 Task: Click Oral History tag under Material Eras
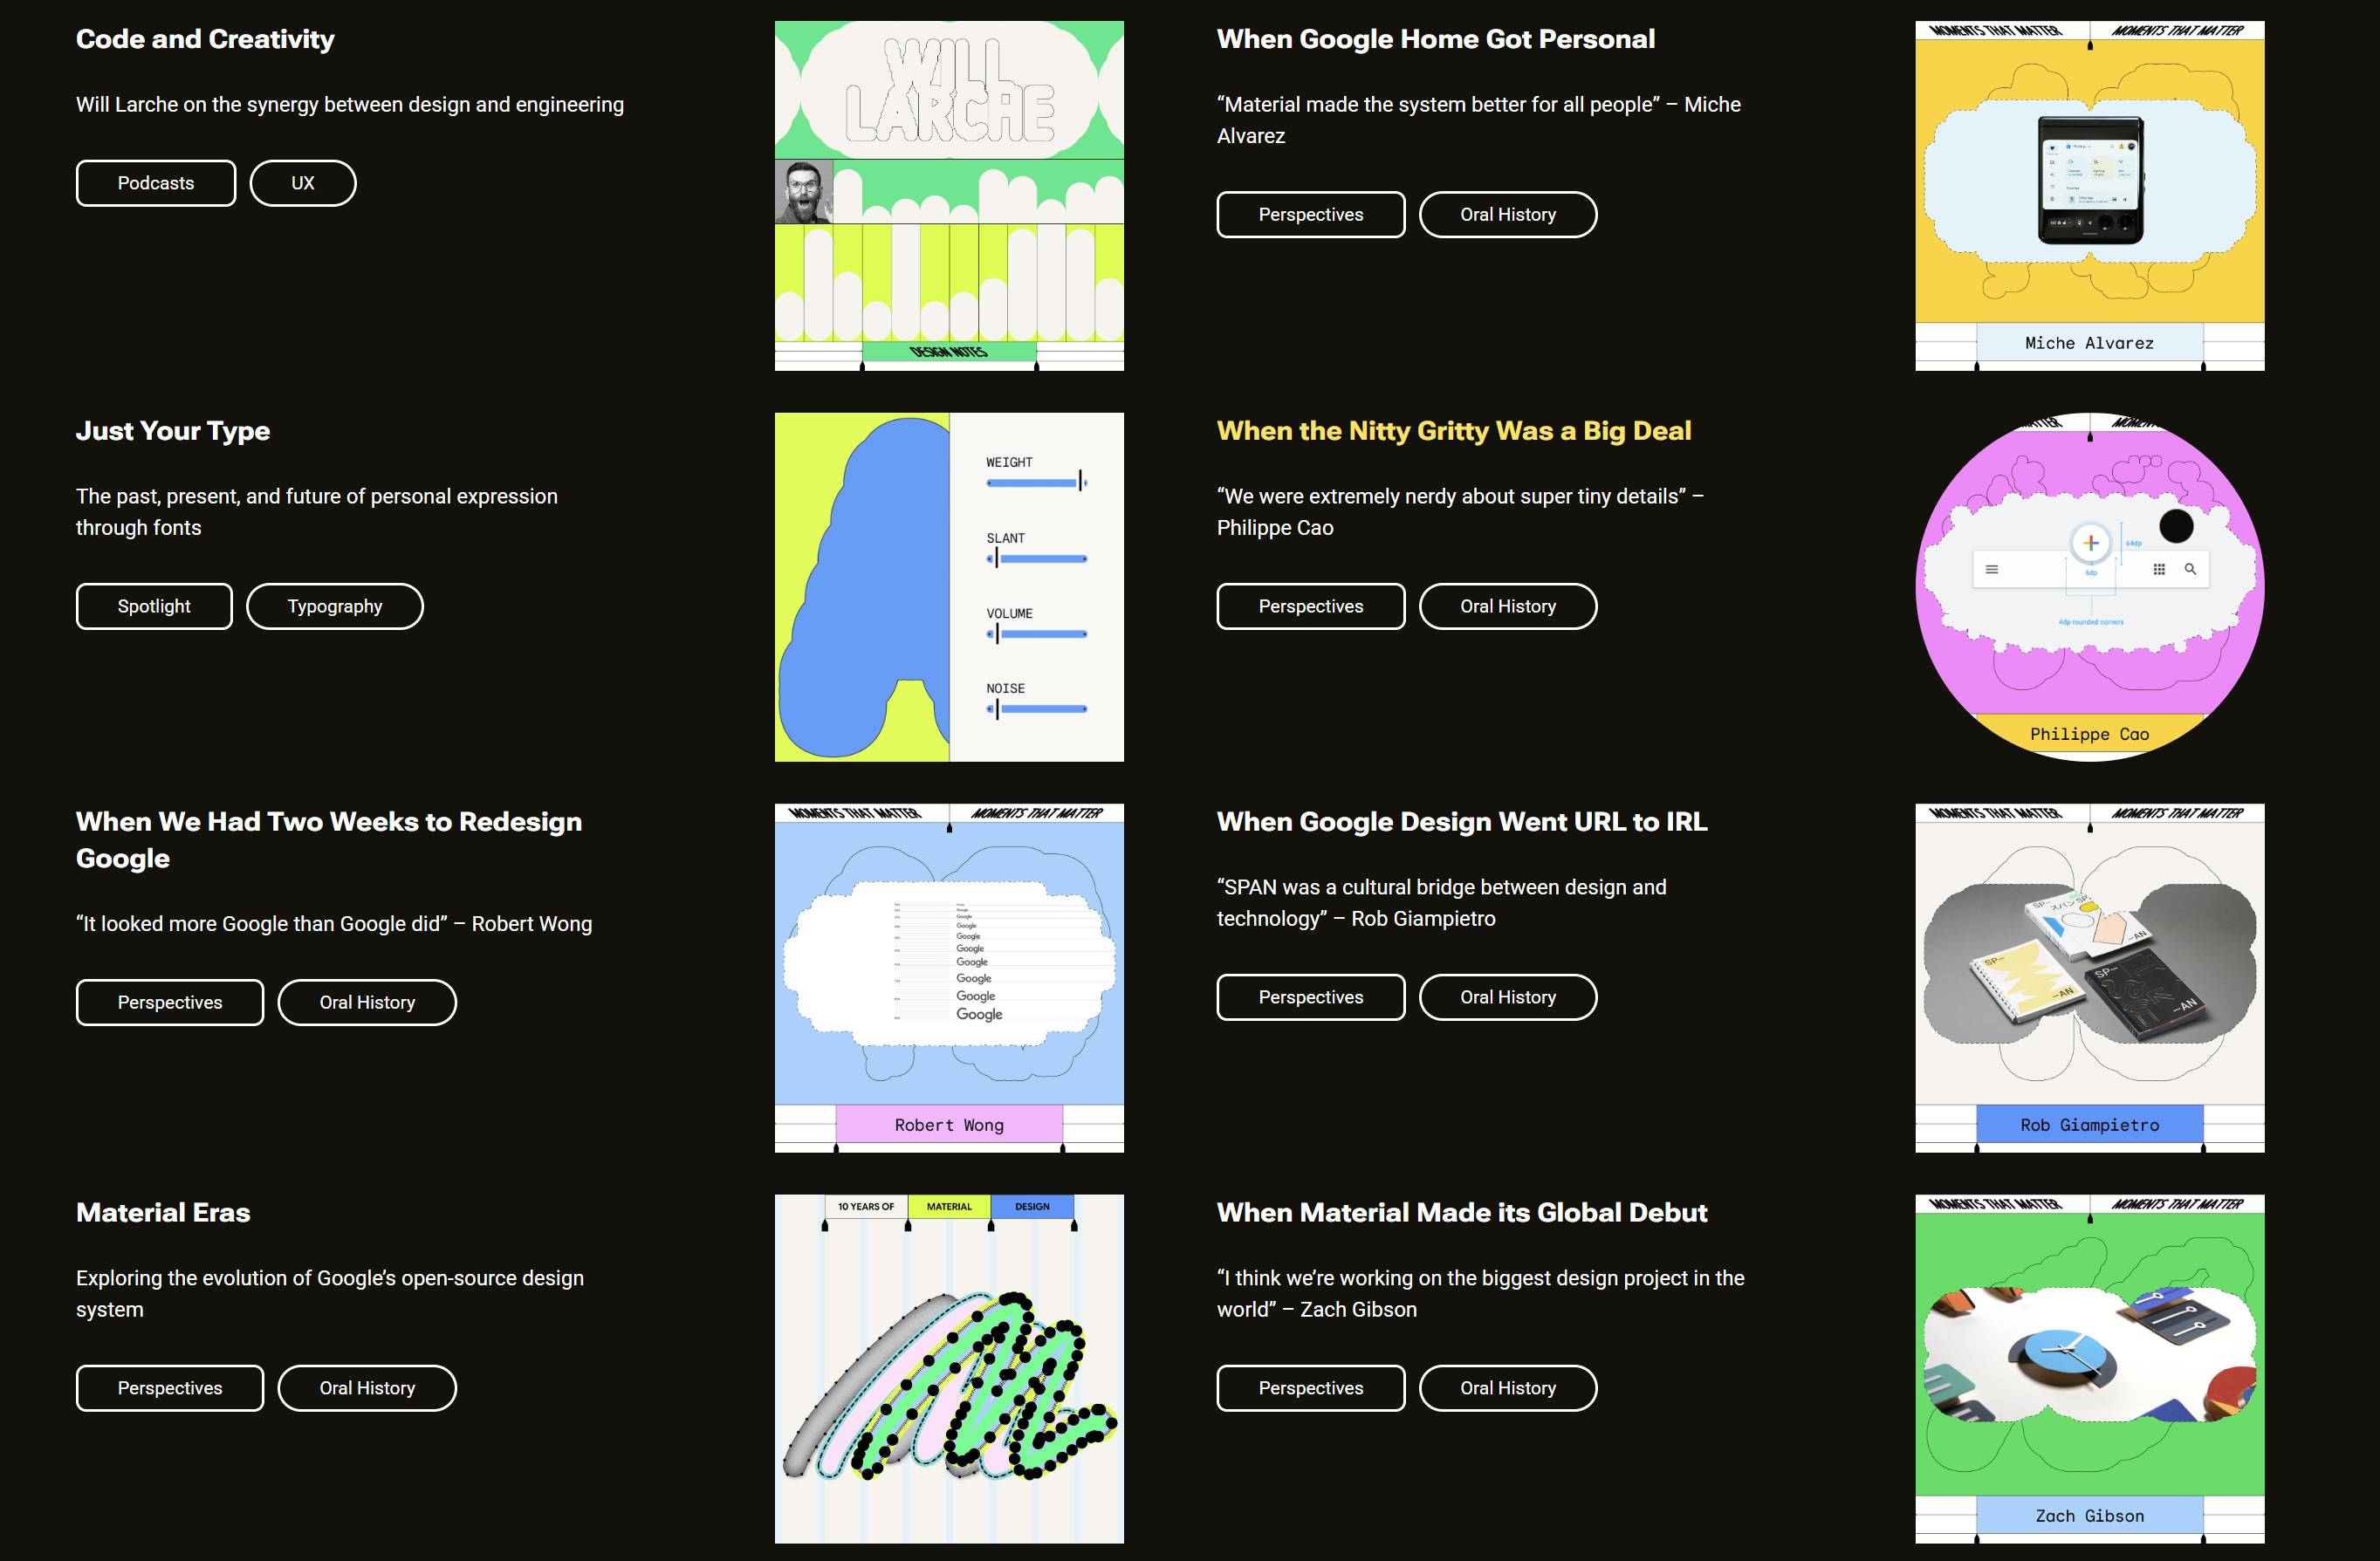[367, 1388]
